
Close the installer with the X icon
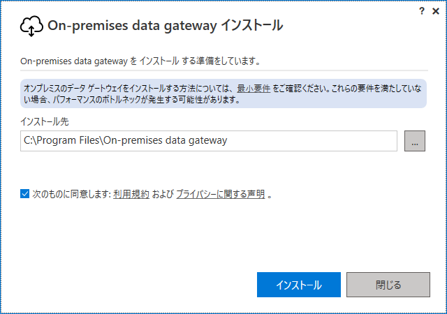click(x=436, y=11)
